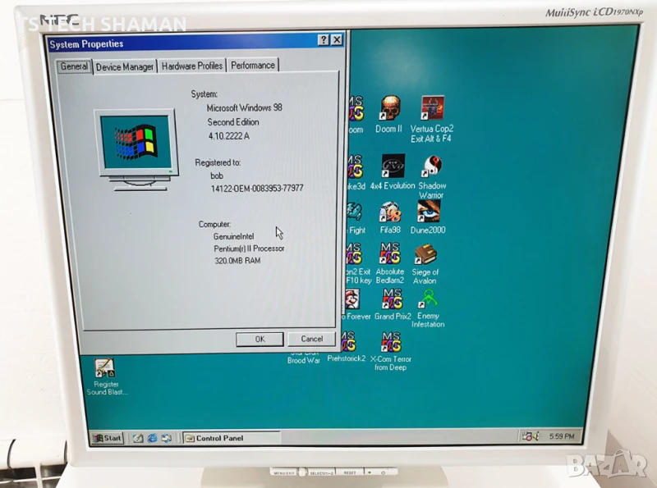
Task: Switch to the Device Manager tab
Action: pyautogui.click(x=125, y=66)
